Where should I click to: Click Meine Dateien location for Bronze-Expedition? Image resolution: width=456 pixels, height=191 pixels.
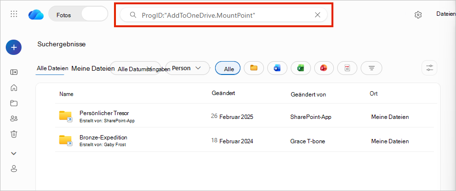click(390, 141)
